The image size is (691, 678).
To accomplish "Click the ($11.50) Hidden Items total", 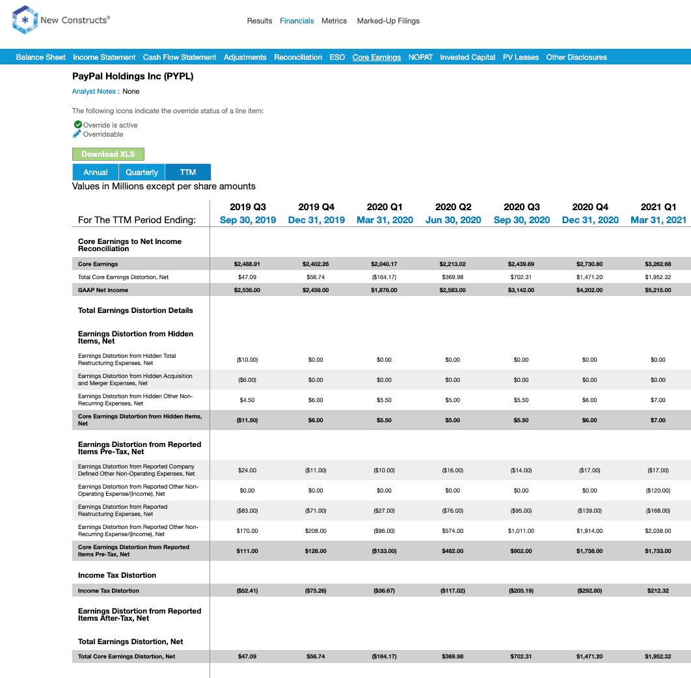I will 247,420.
